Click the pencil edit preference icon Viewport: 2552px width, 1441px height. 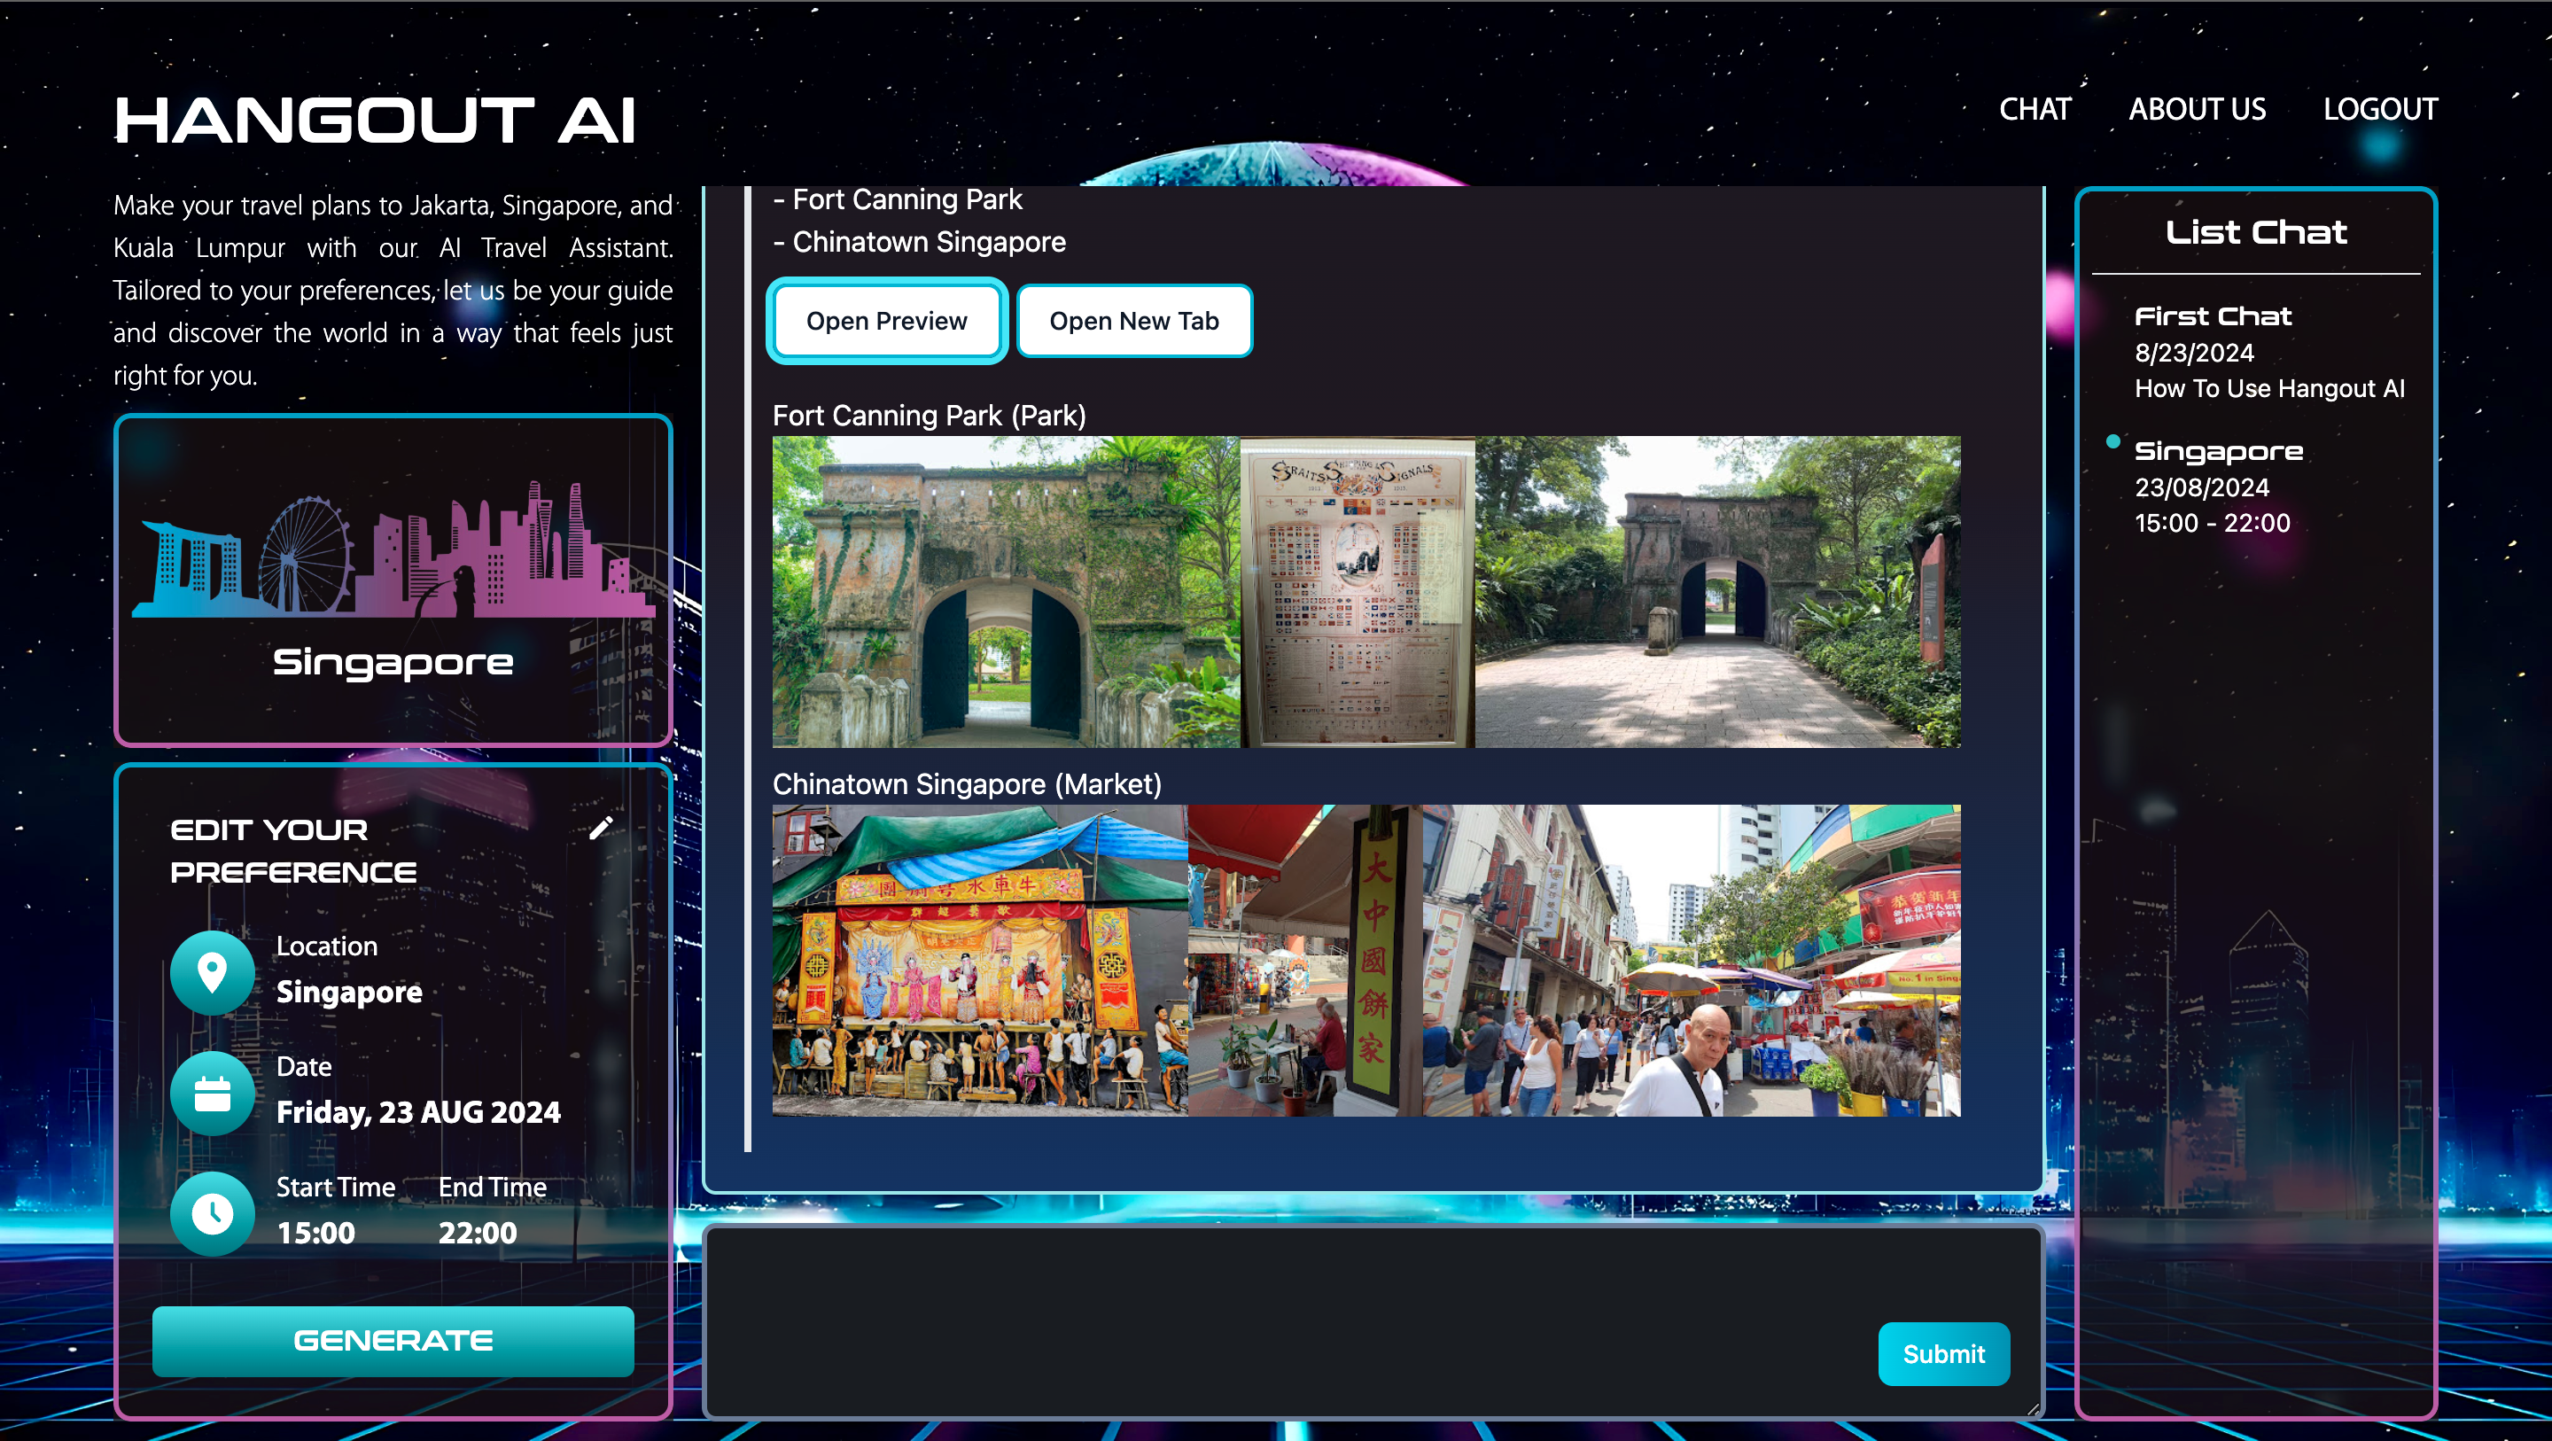point(601,829)
